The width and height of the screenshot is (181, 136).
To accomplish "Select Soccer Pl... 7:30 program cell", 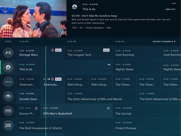I will click(x=28, y=111).
